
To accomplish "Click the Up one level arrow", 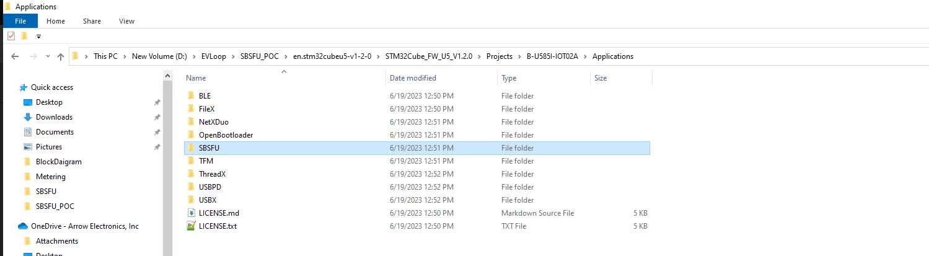I will point(60,56).
